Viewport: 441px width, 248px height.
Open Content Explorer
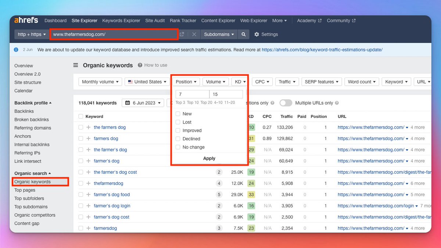[x=218, y=21]
